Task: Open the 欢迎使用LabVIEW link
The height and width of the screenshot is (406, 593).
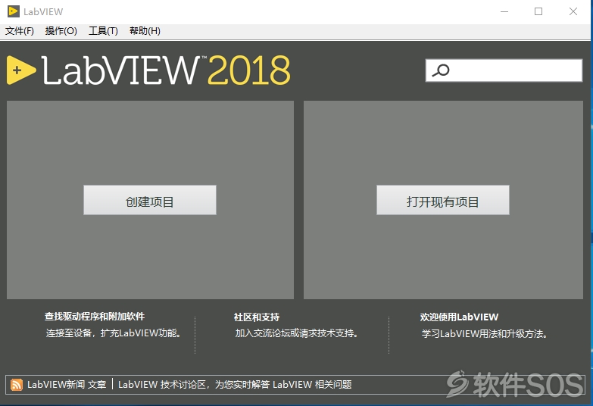Action: [459, 317]
